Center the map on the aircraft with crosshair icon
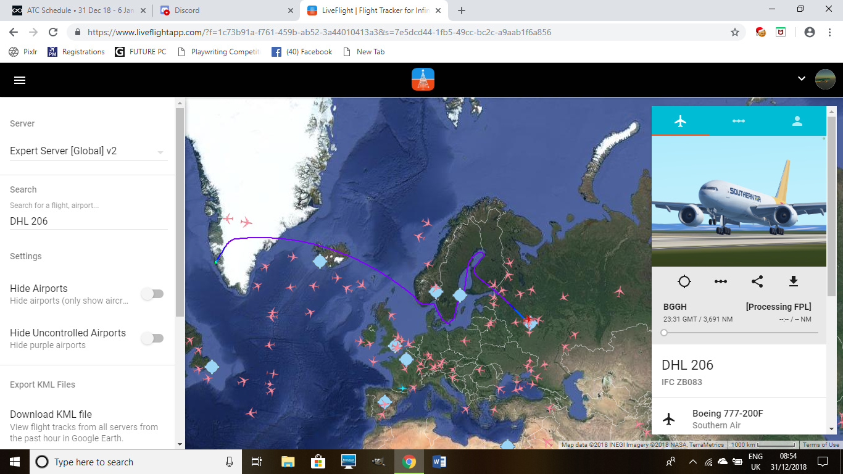The width and height of the screenshot is (843, 474). [684, 281]
